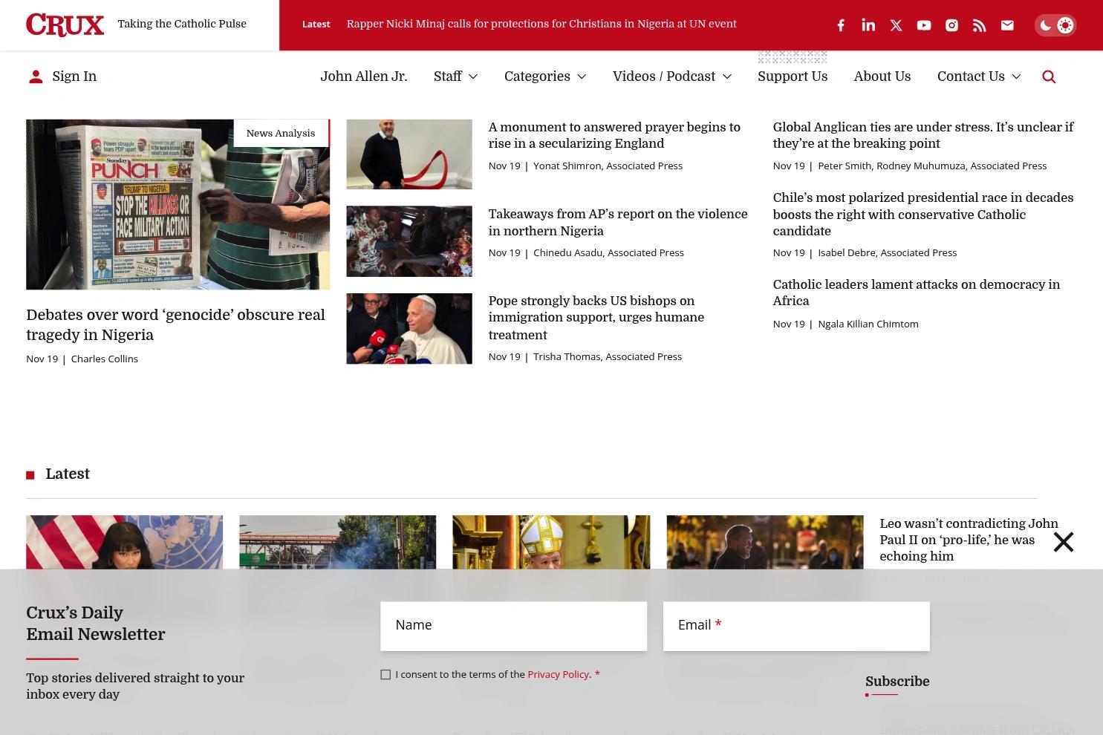Click the email envelope icon in header
The width and height of the screenshot is (1103, 735).
coord(1007,25)
